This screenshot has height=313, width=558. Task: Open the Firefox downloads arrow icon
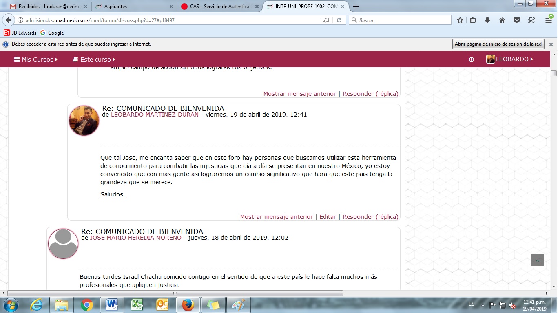click(487, 20)
